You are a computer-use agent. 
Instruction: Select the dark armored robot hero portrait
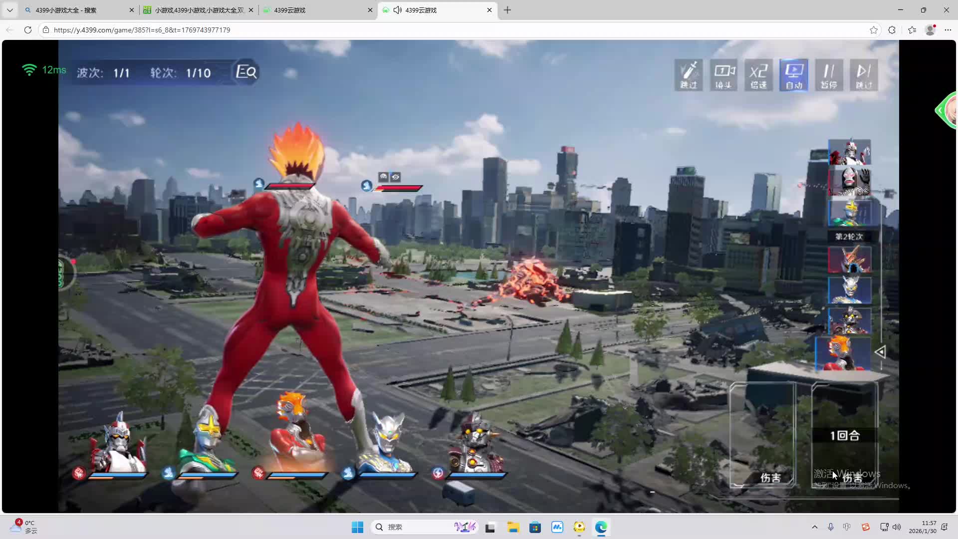click(476, 444)
